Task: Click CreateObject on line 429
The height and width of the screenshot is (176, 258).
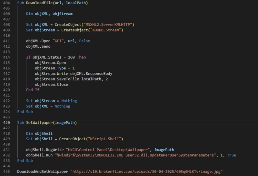Action: pos(72,139)
